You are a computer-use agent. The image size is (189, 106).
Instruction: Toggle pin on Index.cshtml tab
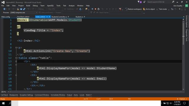[x=47, y=17]
